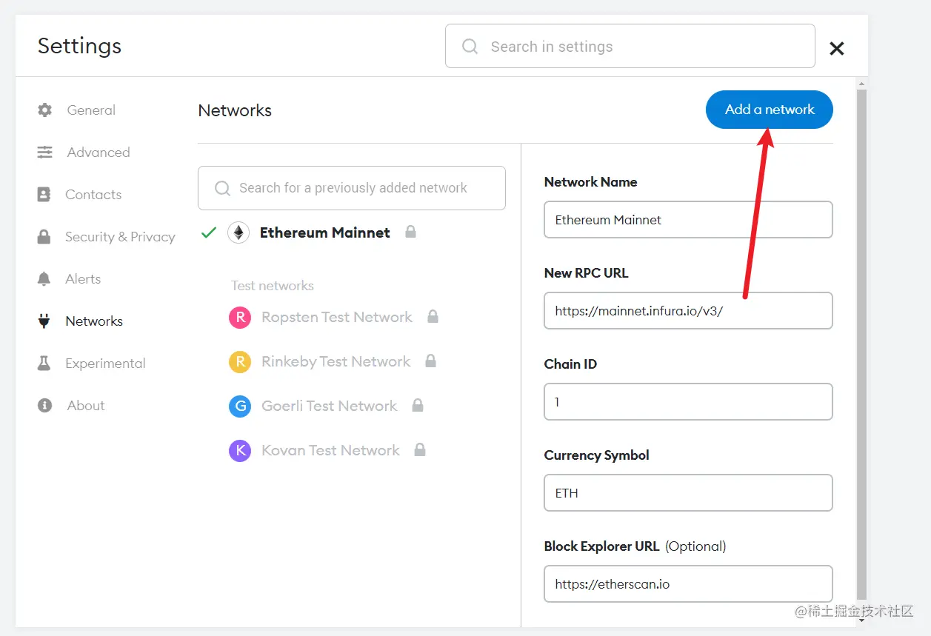Click the Security & Privacy lock icon
931x636 pixels.
point(44,237)
